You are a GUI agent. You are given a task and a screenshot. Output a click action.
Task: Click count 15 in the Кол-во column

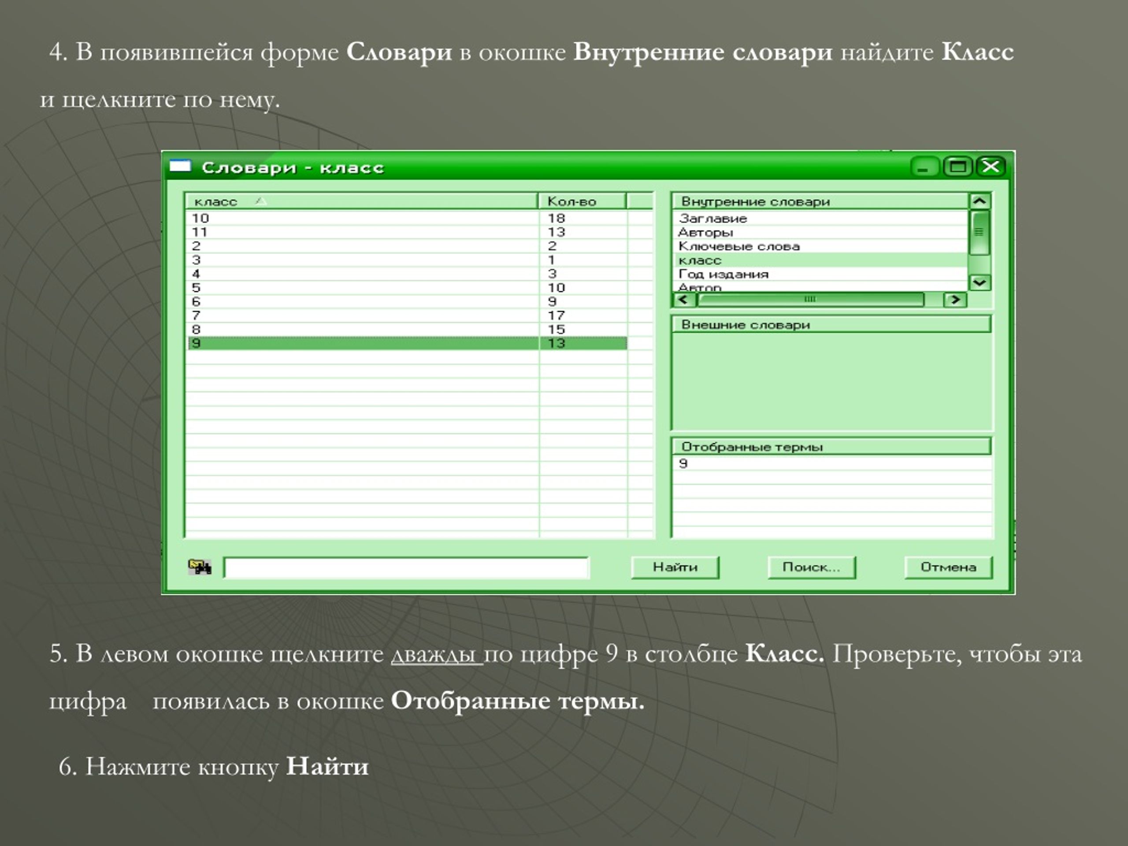(x=557, y=330)
